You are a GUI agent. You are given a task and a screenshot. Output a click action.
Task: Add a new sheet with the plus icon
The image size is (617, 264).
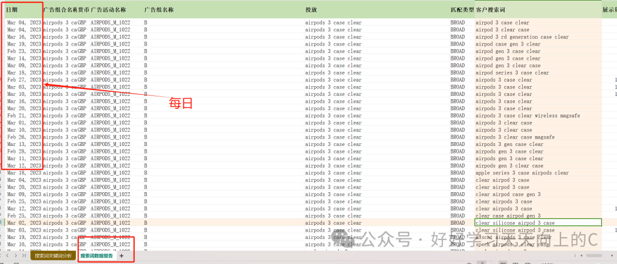[x=121, y=256]
